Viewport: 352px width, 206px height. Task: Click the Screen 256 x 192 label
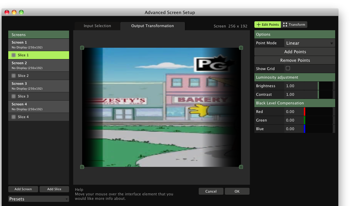coord(230,26)
